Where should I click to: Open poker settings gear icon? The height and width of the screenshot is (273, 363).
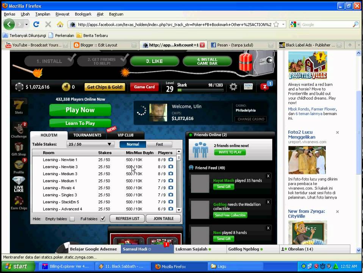pos(233,87)
